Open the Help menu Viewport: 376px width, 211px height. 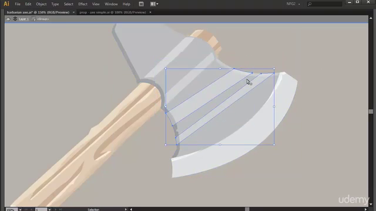126,4
